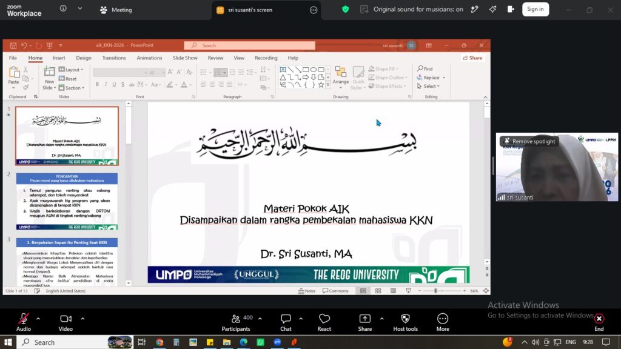The image size is (621, 349).
Task: Click the End meeting button
Action: (x=599, y=322)
